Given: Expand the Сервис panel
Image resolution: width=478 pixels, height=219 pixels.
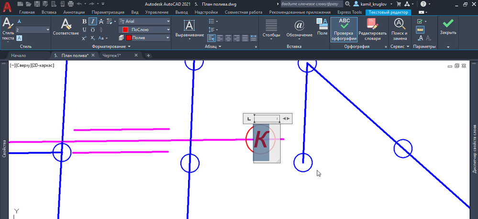Looking at the screenshot, I should [x=401, y=47].
